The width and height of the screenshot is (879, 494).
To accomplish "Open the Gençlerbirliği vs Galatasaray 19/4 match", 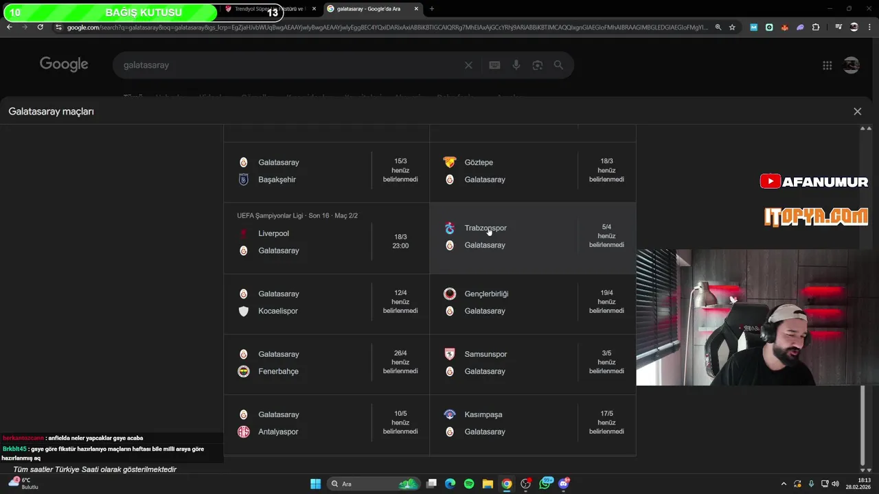I will (533, 303).
